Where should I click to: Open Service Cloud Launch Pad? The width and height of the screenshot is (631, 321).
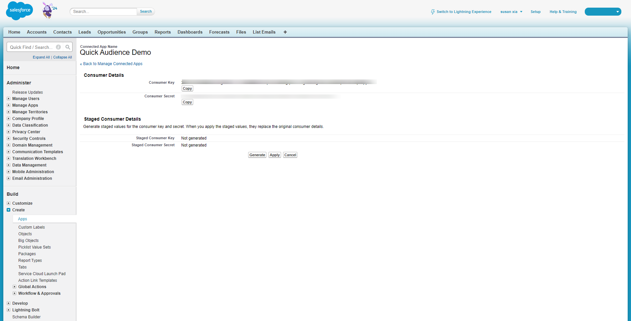tap(42, 274)
